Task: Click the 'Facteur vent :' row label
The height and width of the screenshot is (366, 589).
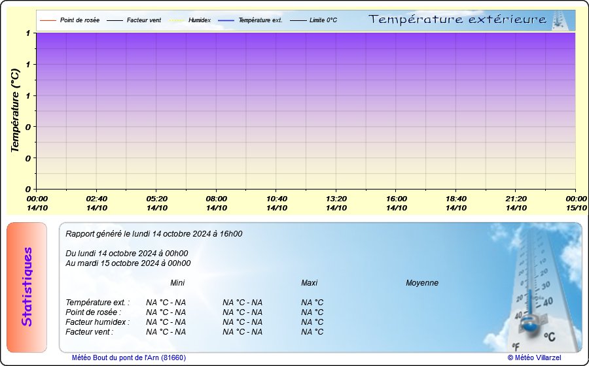Action: click(x=90, y=332)
